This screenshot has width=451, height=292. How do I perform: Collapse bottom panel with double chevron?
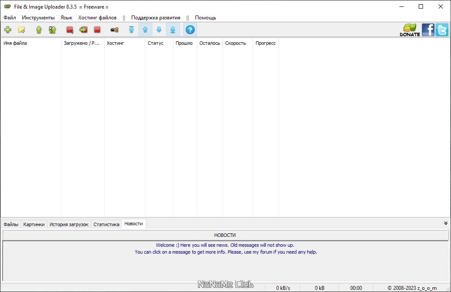pyautogui.click(x=446, y=223)
